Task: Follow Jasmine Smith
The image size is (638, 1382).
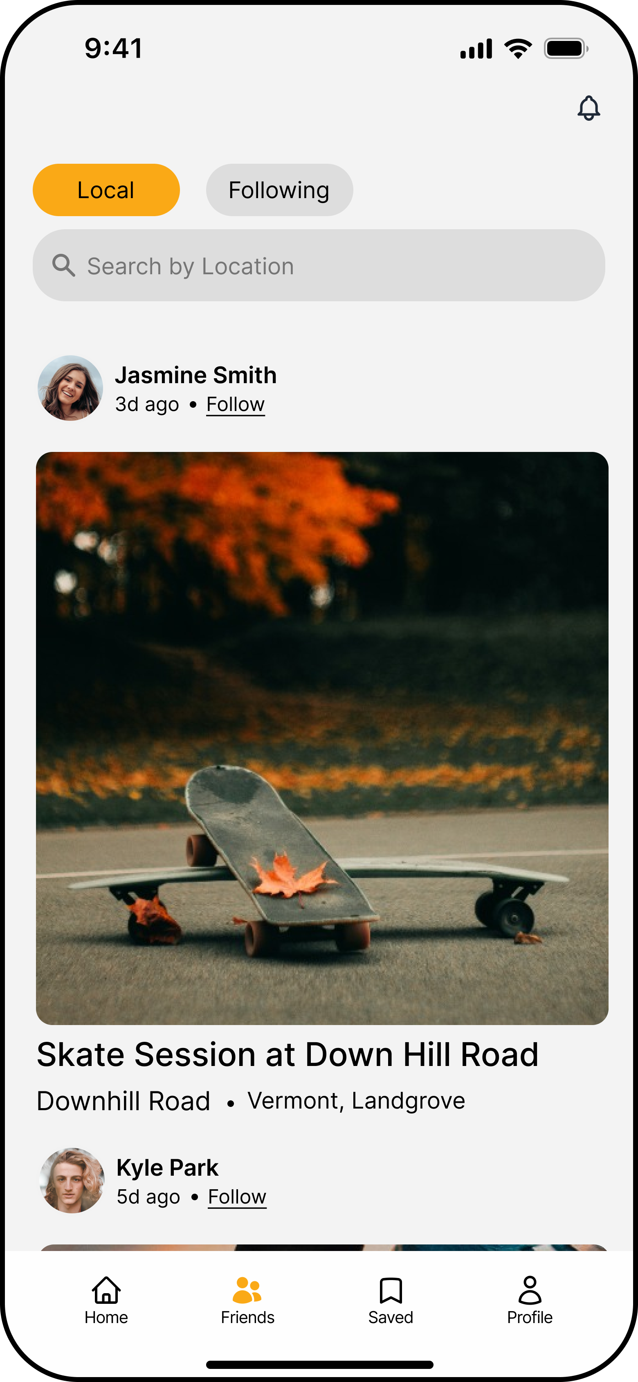Action: [235, 404]
